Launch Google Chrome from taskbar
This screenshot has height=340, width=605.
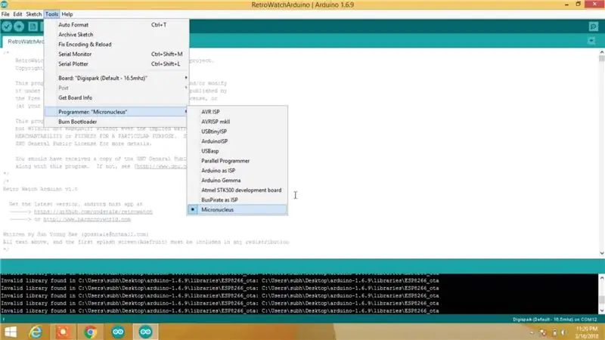point(90,332)
